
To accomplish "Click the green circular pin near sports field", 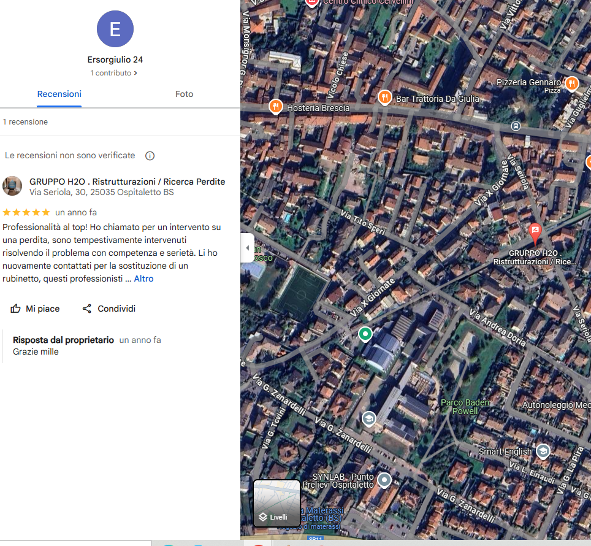I will (365, 334).
